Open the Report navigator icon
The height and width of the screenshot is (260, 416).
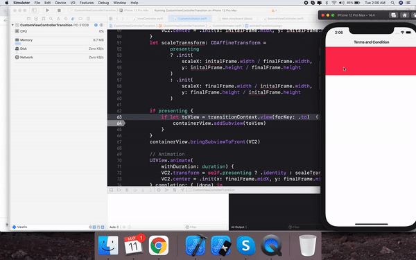click(x=88, y=19)
